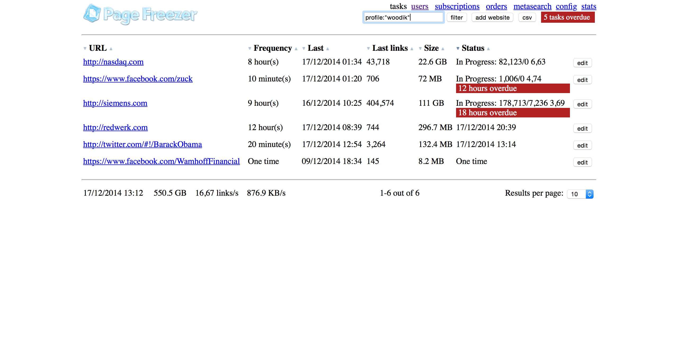Sort Status column ascending arrow
This screenshot has width=678, height=357.
pyautogui.click(x=488, y=49)
